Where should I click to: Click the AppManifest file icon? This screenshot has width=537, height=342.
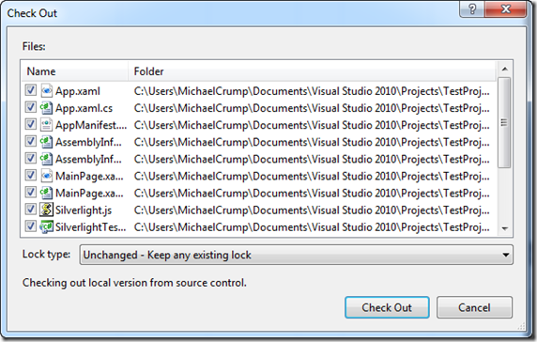[x=46, y=125]
